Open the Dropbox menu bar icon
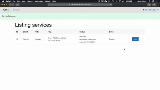 [x=102, y=1]
